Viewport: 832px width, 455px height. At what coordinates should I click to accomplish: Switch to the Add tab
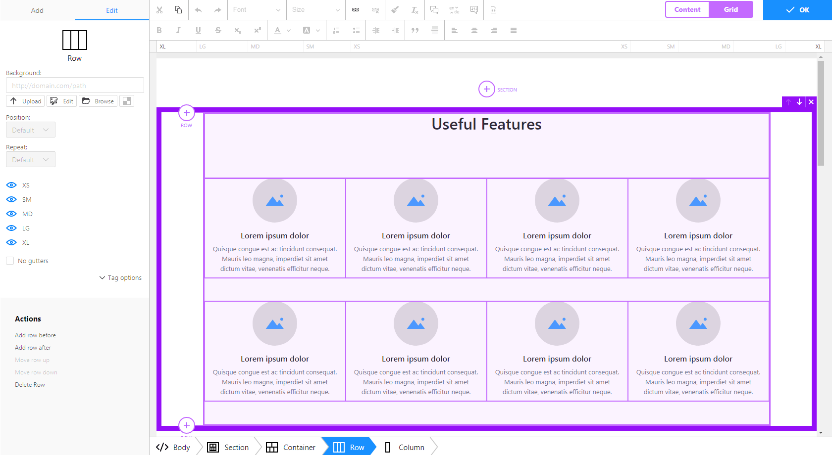pyautogui.click(x=37, y=10)
